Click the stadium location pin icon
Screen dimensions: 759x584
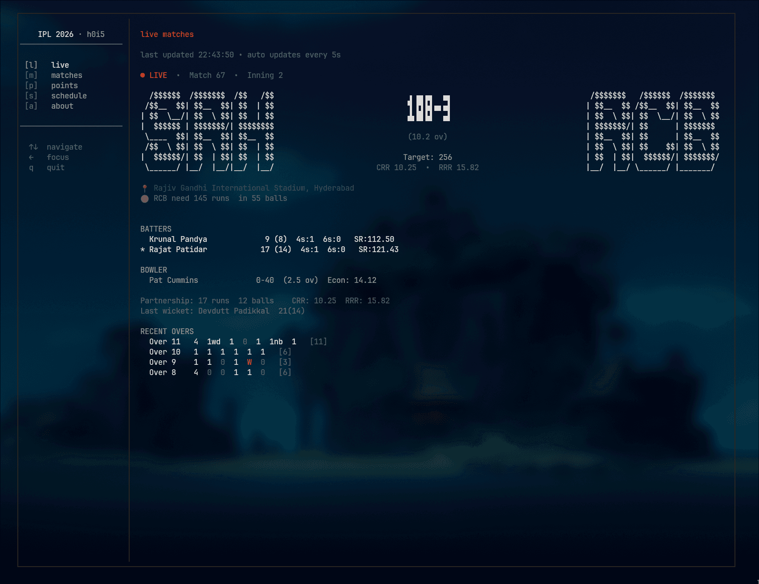pos(145,188)
